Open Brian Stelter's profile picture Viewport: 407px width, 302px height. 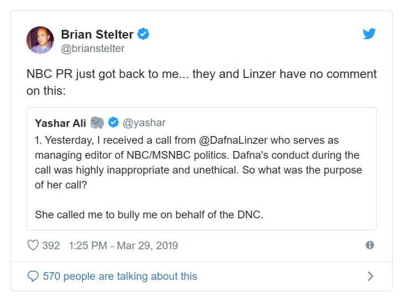tap(40, 40)
